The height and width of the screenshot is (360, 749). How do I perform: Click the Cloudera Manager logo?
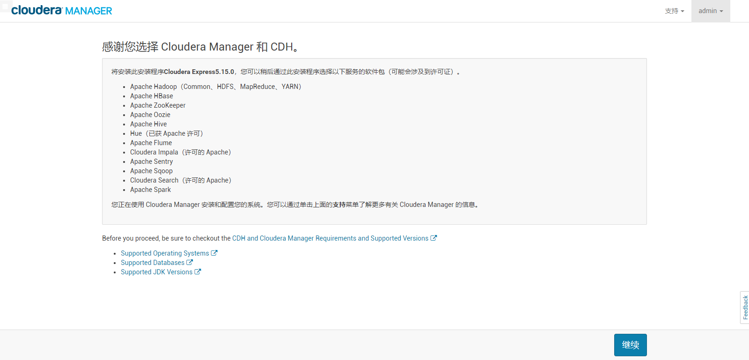pyautogui.click(x=62, y=10)
